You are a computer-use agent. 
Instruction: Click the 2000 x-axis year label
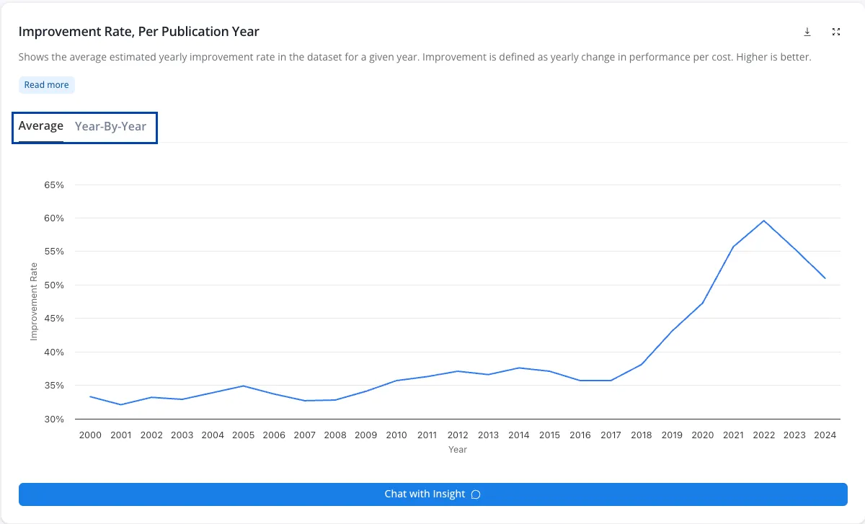pos(90,435)
